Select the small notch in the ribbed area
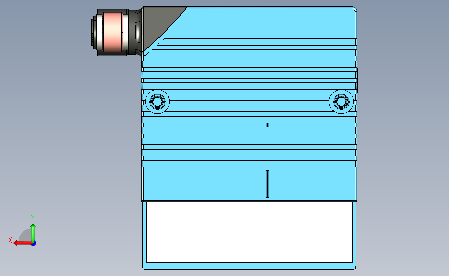 [x=267, y=125]
